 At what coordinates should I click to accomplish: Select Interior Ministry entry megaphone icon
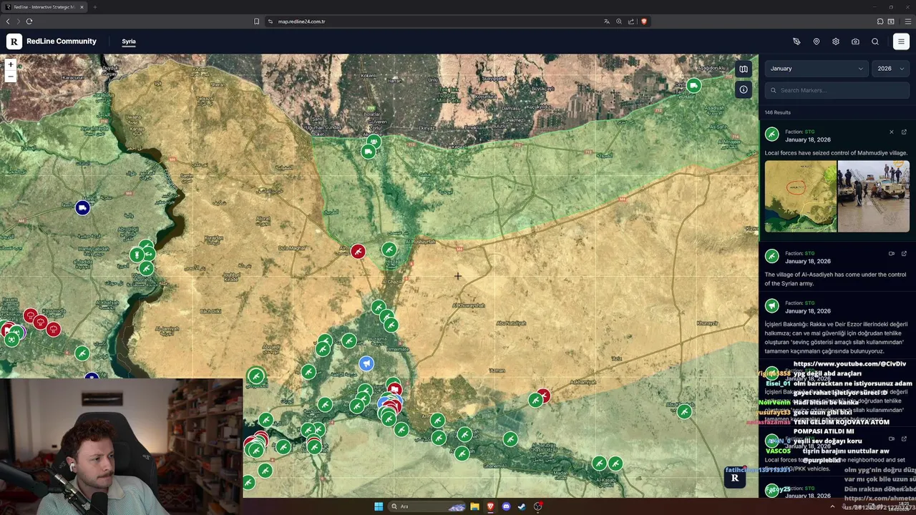point(771,305)
